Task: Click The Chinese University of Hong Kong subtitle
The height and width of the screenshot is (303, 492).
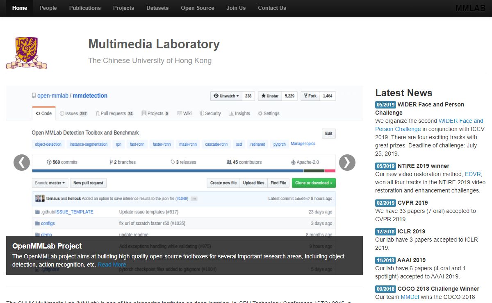Action: (x=150, y=61)
